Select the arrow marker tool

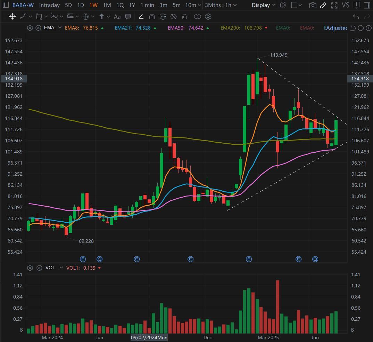click(x=101, y=16)
